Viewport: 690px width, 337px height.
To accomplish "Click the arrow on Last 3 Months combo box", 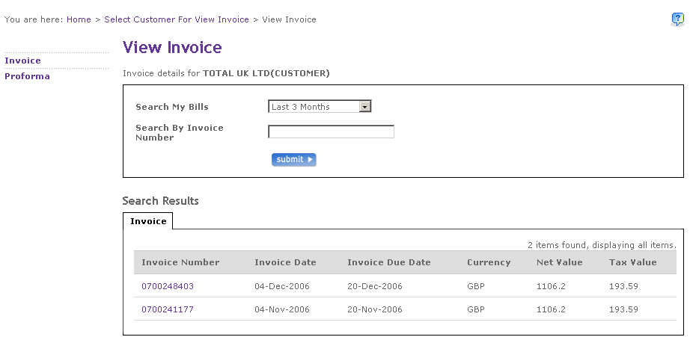I will point(365,107).
